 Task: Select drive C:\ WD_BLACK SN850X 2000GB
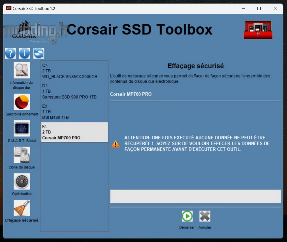[x=74, y=71]
